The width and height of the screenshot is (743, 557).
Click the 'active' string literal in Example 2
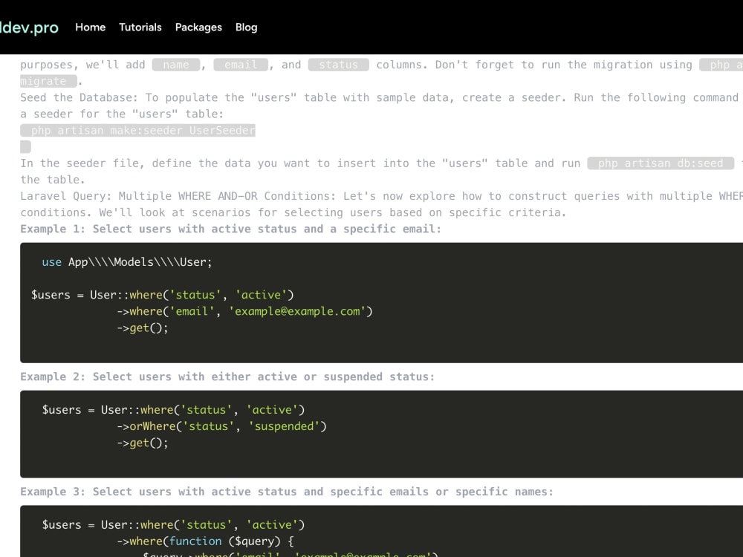[273, 409]
